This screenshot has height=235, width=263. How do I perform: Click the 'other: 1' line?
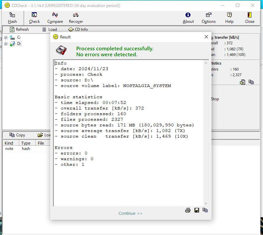click(70, 164)
